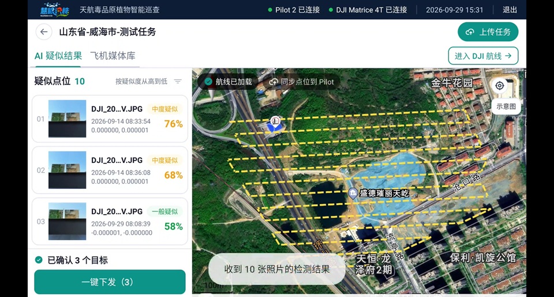
Task: Recenter map with the location target icon
Action: click(x=500, y=86)
